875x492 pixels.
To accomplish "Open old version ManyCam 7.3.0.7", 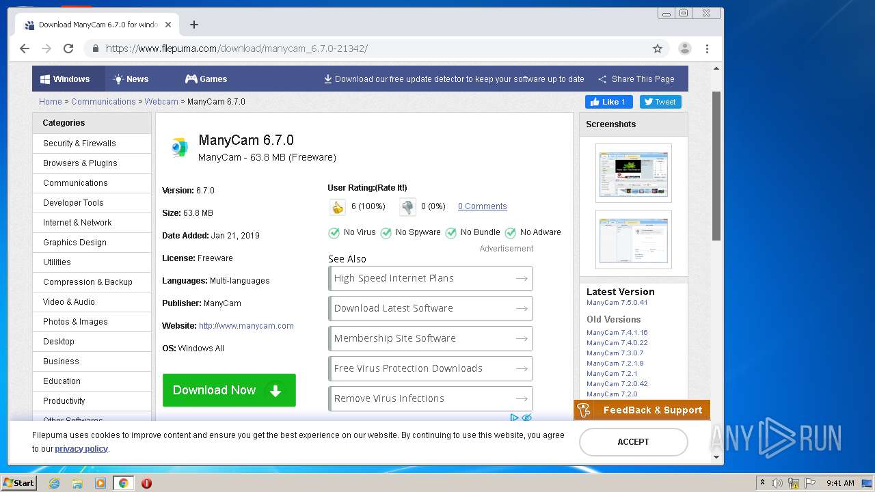I will pos(615,353).
